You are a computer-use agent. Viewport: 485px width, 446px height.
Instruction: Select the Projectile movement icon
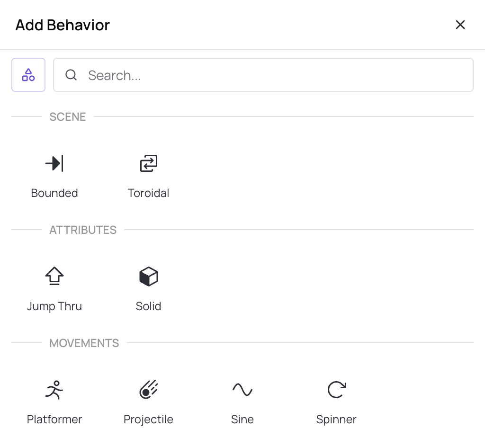148,389
